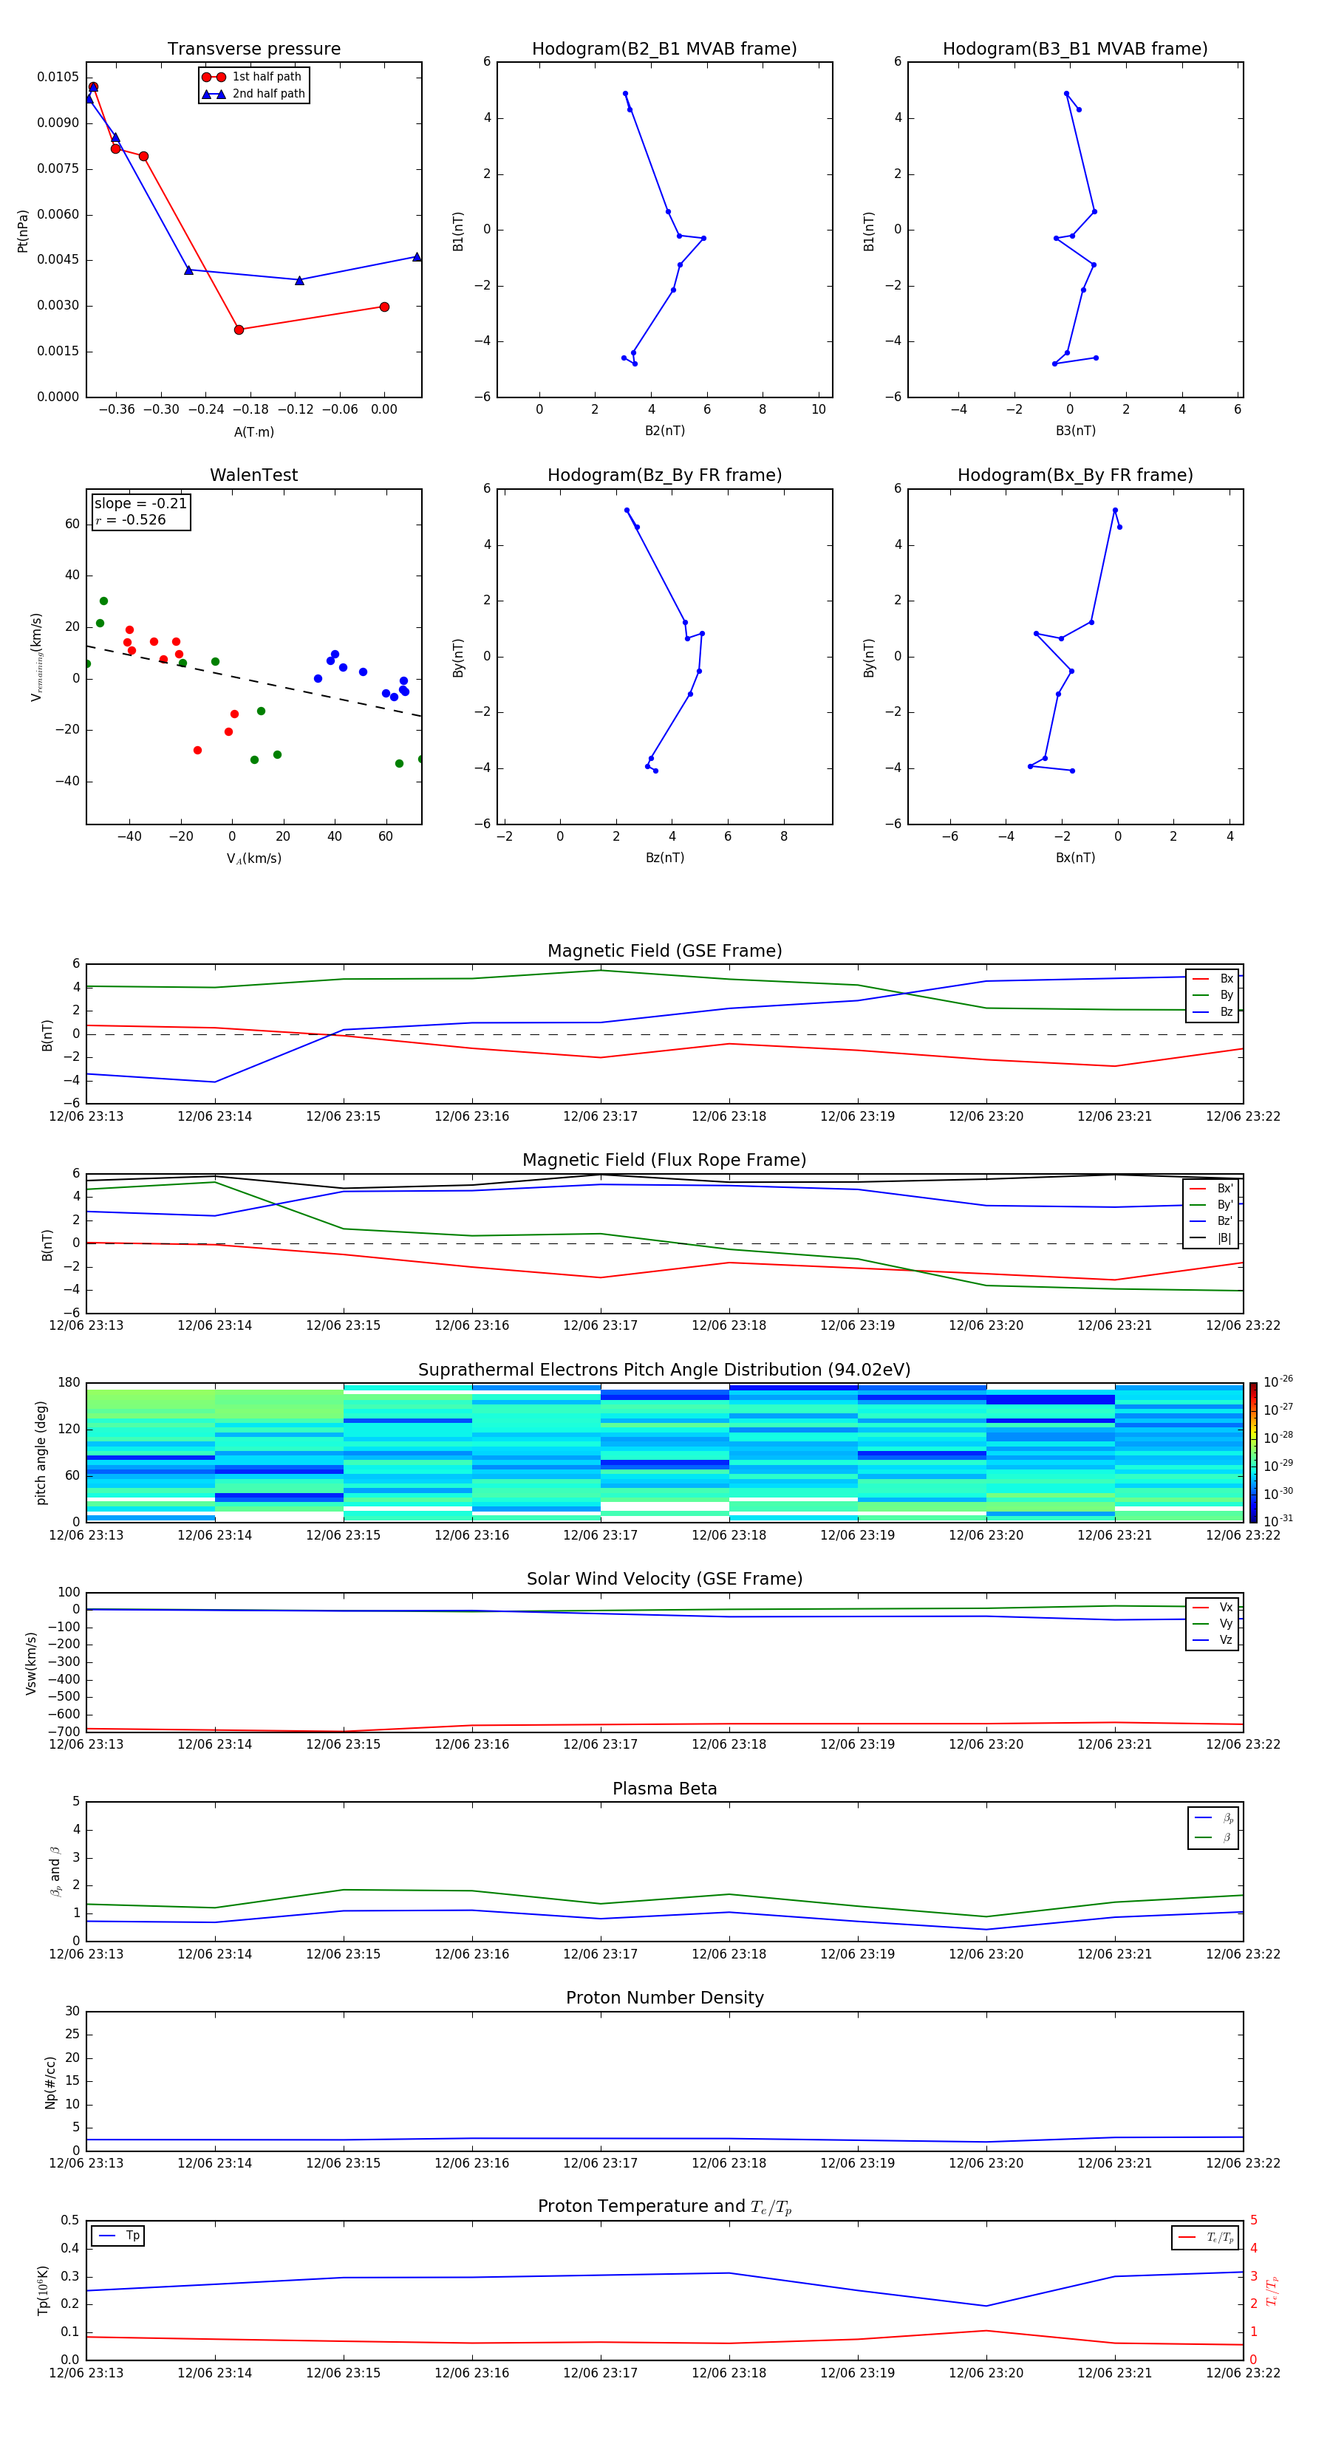Image resolution: width=1330 pixels, height=2438 pixels.
Task: Select the "r = -0.526" annotation
Action: coord(131,519)
